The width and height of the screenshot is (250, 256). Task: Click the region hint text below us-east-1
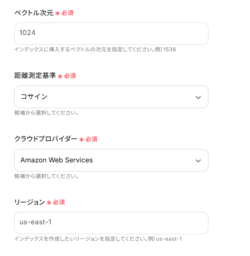98,239
